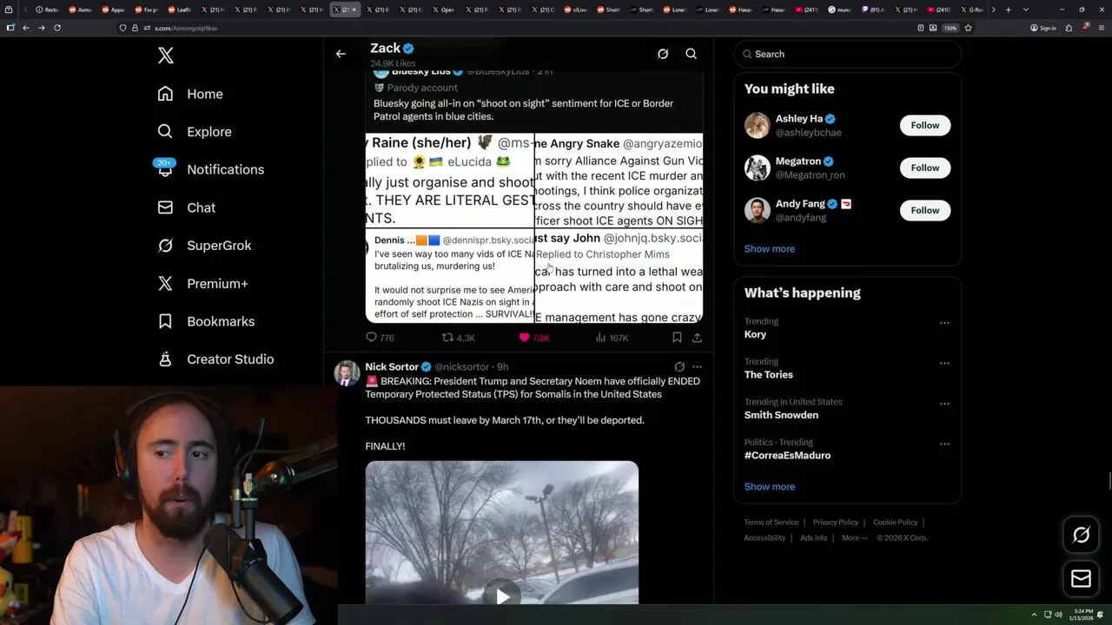Screen dimensions: 1112x625
Task: Share the Bluesky Libs post
Action: pos(697,338)
